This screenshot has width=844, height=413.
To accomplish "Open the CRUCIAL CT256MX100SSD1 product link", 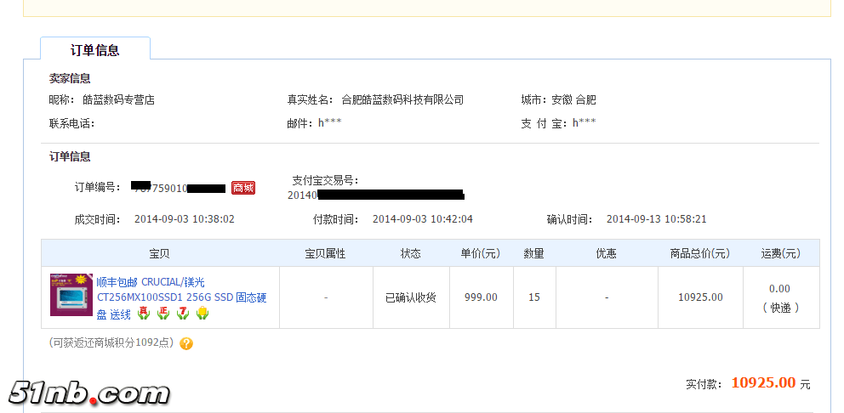I will (181, 298).
